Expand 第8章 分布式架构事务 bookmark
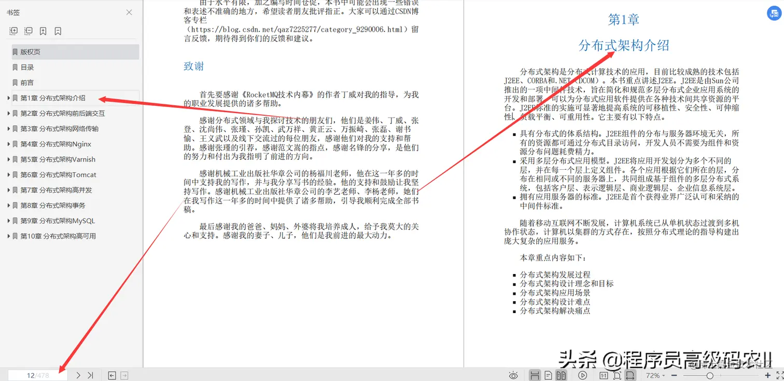The image size is (784, 381). (x=8, y=206)
